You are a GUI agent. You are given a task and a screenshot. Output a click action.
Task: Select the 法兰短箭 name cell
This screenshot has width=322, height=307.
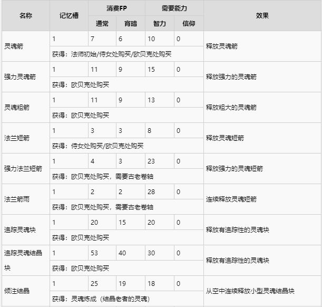click(26, 138)
